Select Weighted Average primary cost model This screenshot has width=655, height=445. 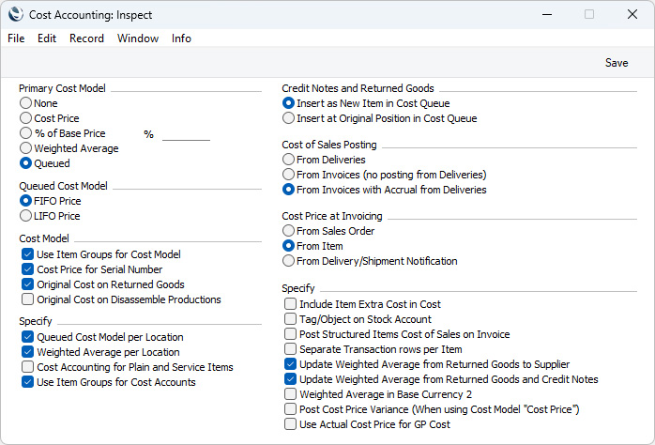coord(26,148)
